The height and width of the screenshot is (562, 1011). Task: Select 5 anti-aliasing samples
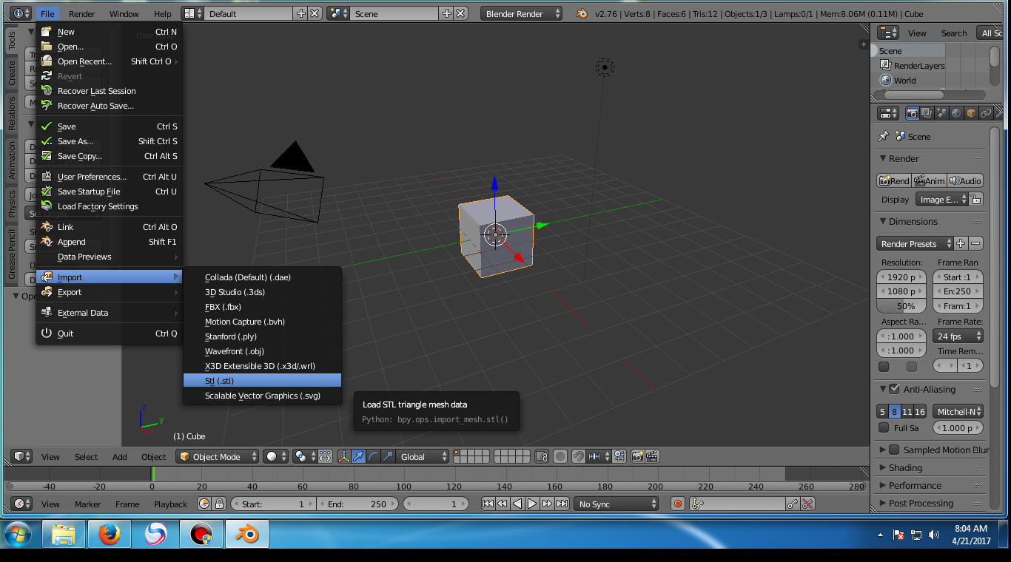coord(882,412)
